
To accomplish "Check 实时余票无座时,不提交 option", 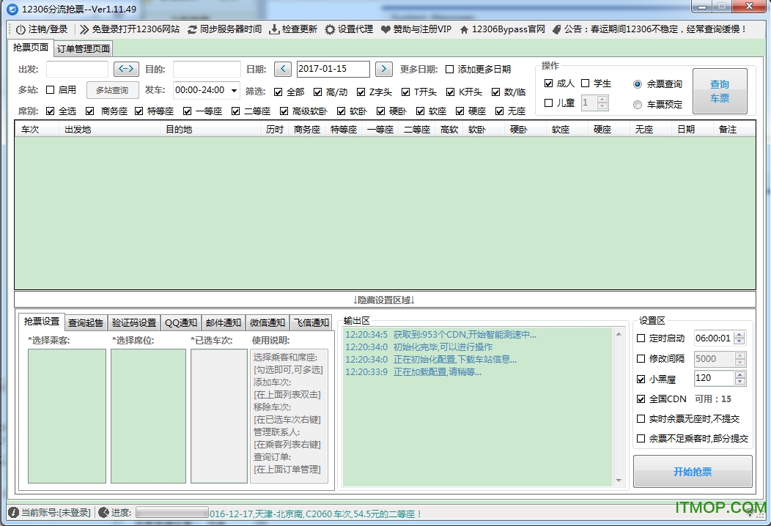I will pyautogui.click(x=641, y=419).
